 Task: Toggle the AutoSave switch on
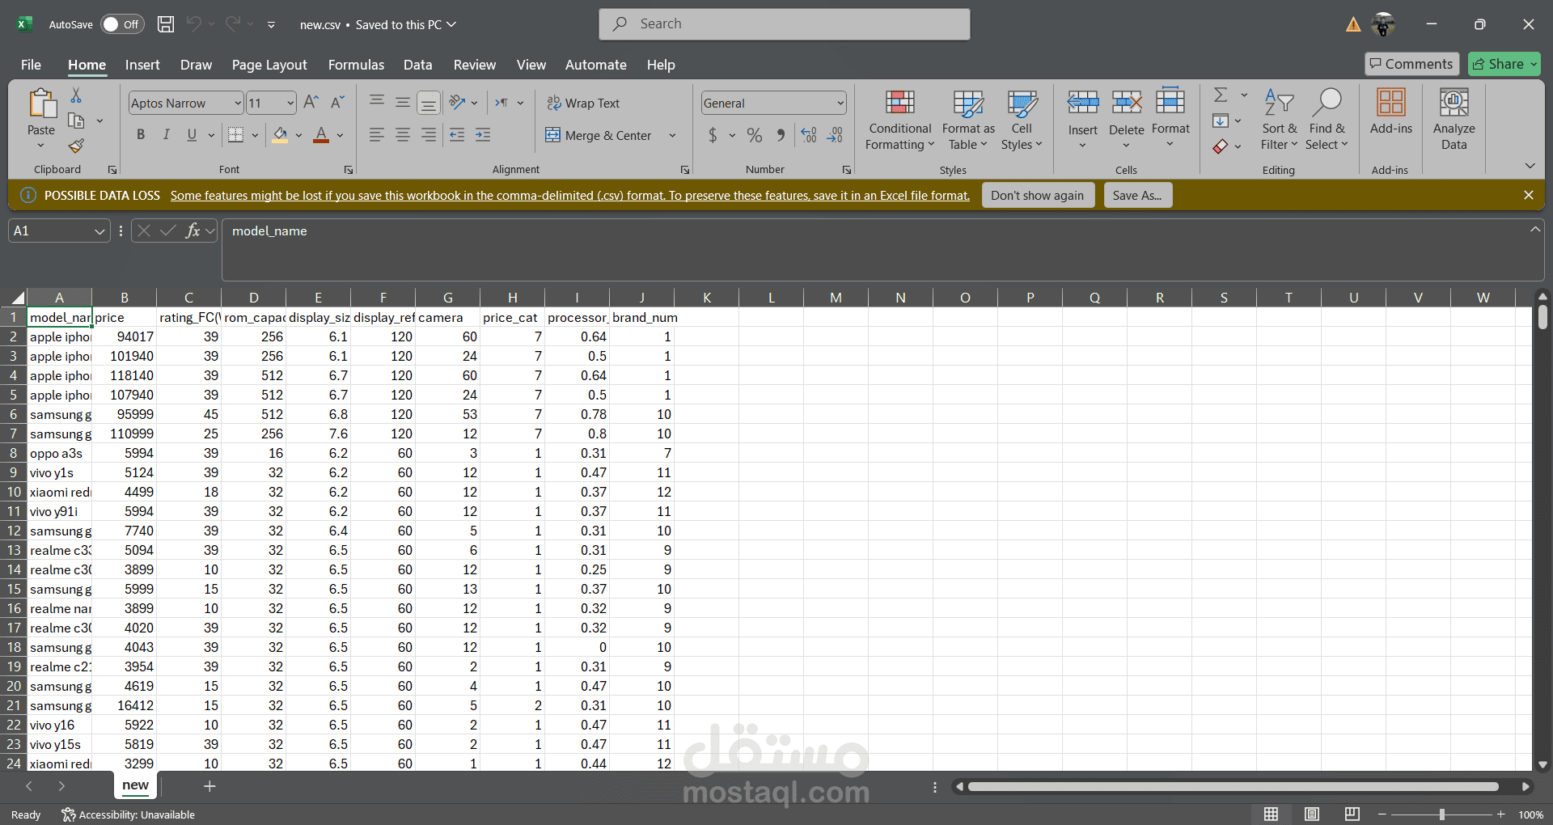pos(122,24)
